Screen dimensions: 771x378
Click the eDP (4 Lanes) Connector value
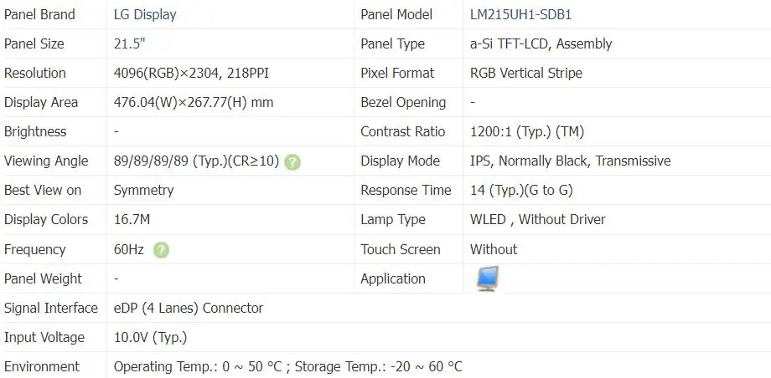(x=189, y=308)
